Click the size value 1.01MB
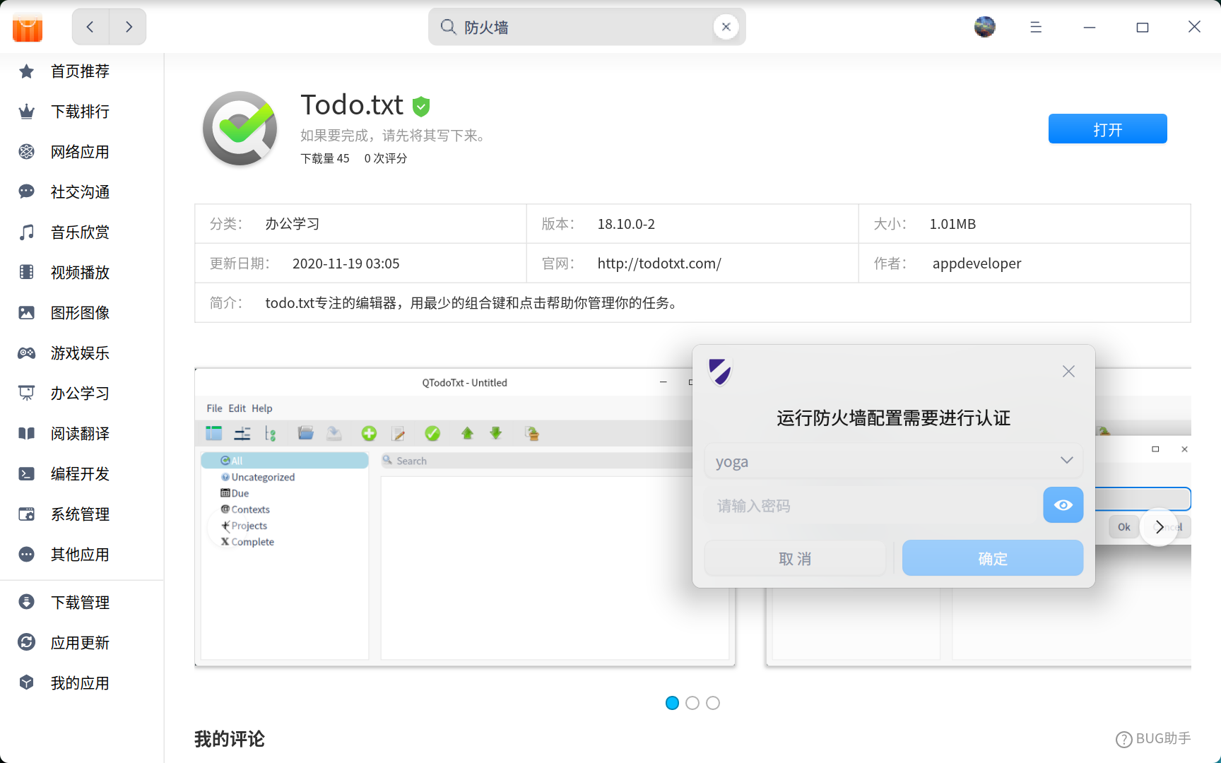The image size is (1221, 763). click(952, 224)
